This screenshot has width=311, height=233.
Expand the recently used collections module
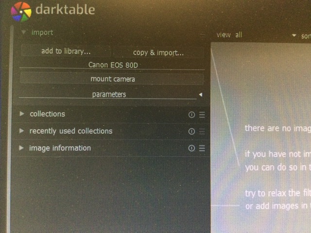pyautogui.click(x=21, y=131)
